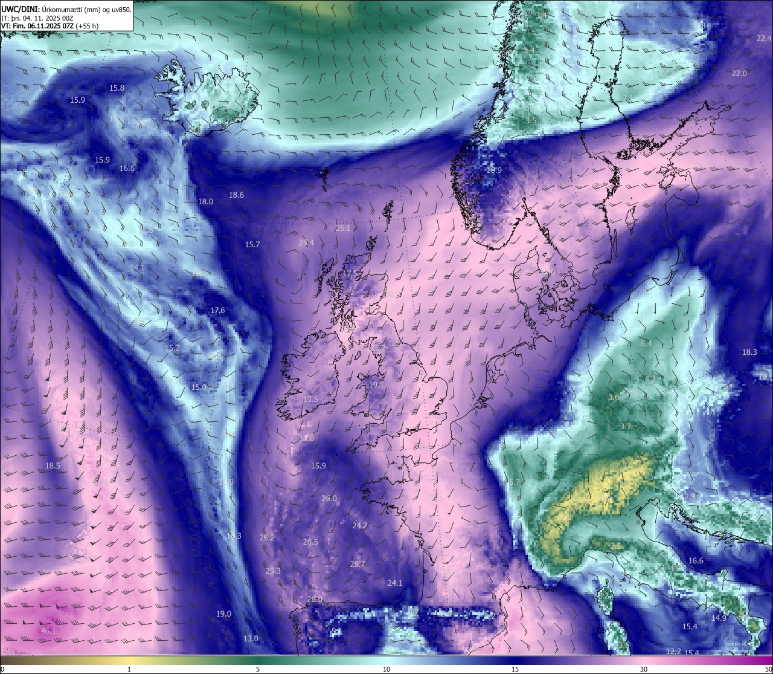Screen dimensions: 773x674
Task: Click the green colour scale section at 5
Action: (258, 659)
